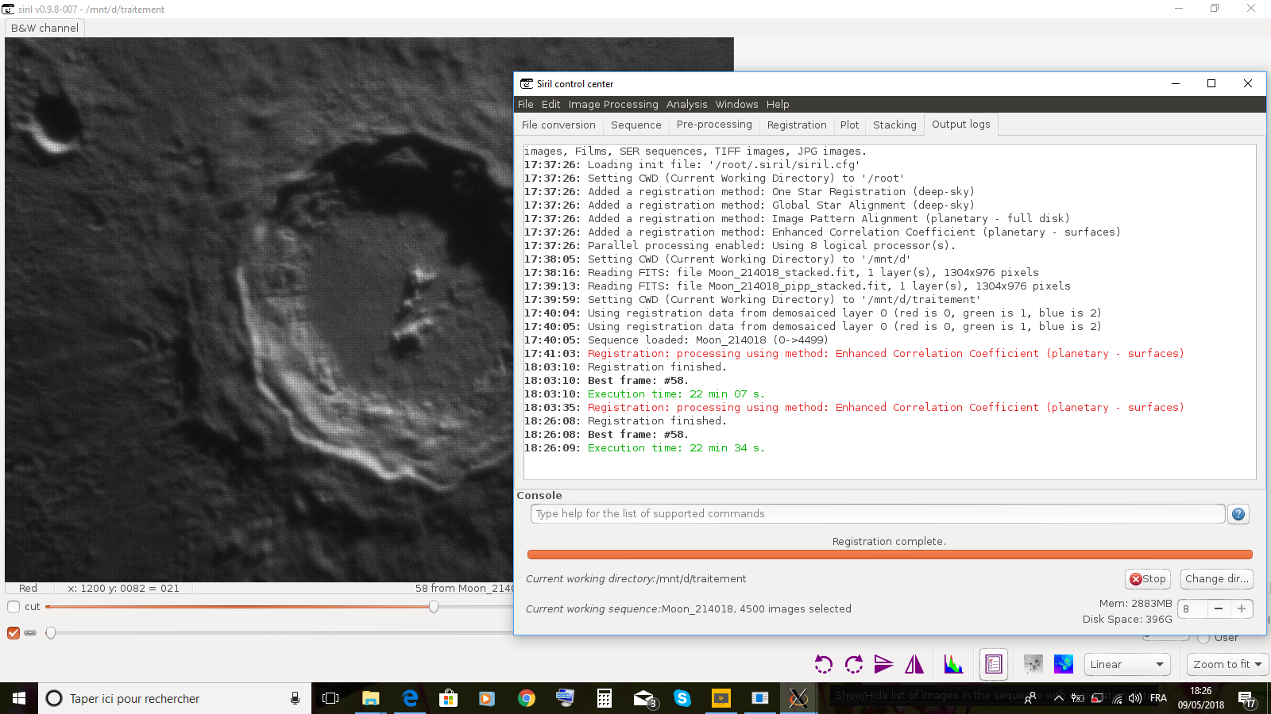1271x714 pixels.
Task: Select the Output logs tab
Action: (x=961, y=125)
